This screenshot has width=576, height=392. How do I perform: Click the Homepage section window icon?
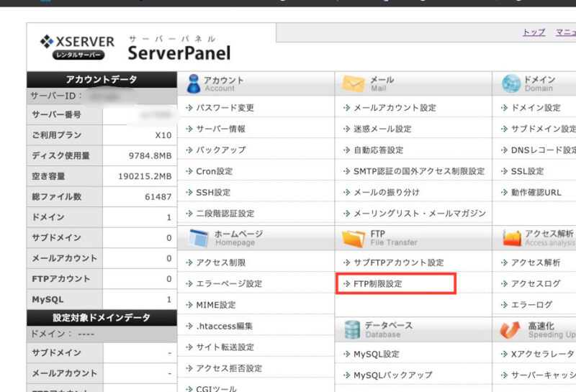(x=198, y=238)
